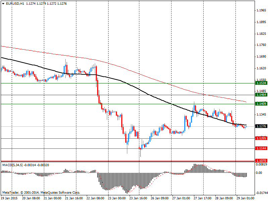Click the time axis label 22 Jan 08:00
The width and height of the screenshot is (268, 201).
pos(95,198)
